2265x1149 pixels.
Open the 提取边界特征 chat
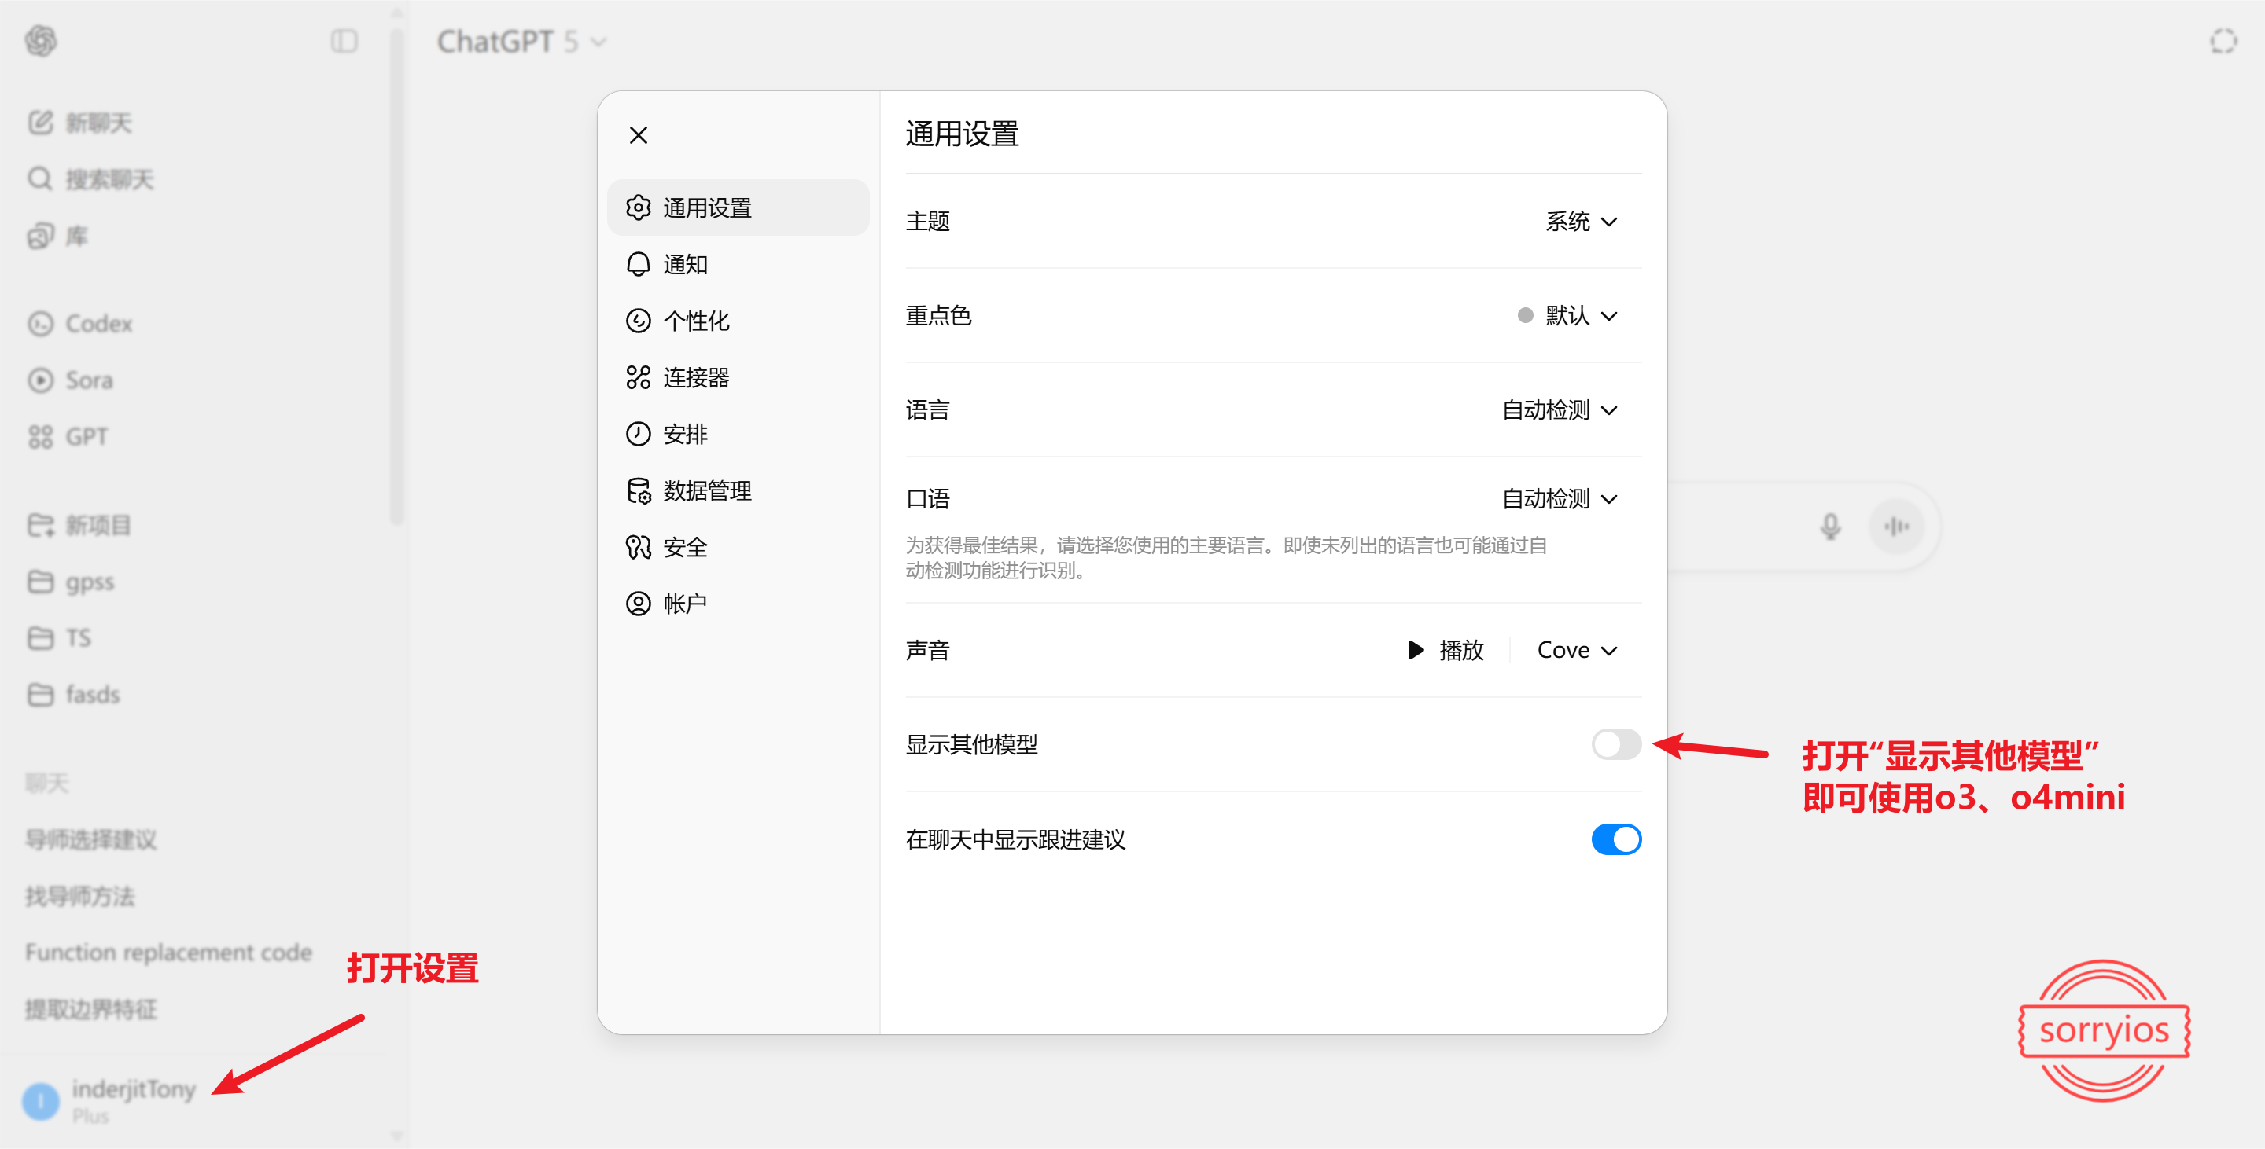(x=90, y=1008)
